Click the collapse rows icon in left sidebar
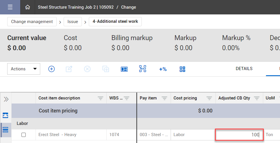The height and width of the screenshot is (143, 280). coord(5,115)
